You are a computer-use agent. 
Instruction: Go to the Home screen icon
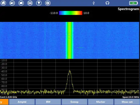tap(3, 3)
